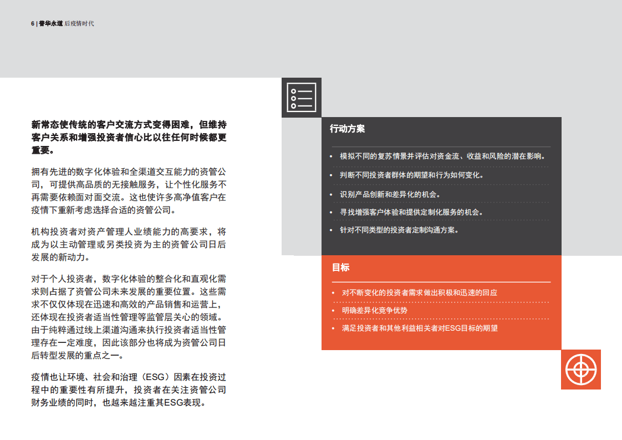Viewport: 622px width, 440px height.
Task: Click the bullet beside 明确差异化竞争优势 item
Action: click(x=333, y=311)
